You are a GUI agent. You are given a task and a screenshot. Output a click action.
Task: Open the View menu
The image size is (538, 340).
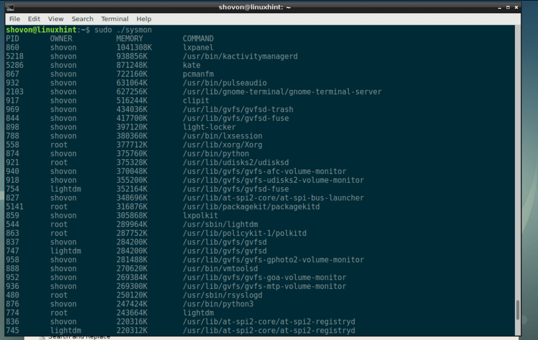click(56, 19)
